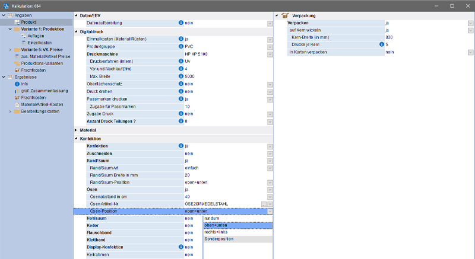Click info icon for Oberflächenschutz
The image size is (475, 259).
[x=181, y=84]
